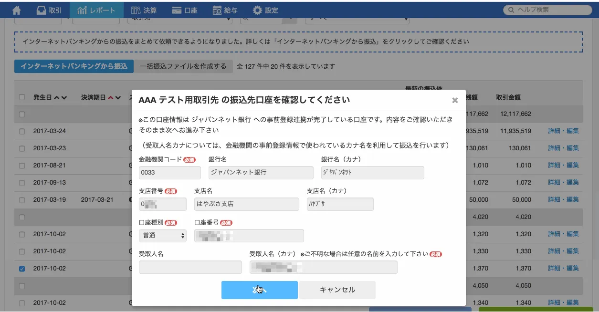Screen dimensions: 599x312
Task: Open 詳細・編集 for the 130,061 row
Action: click(563, 148)
